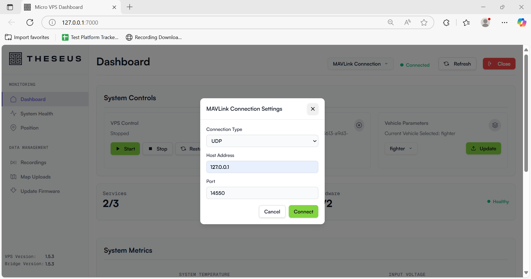The height and width of the screenshot is (279, 531).
Task: Open the Connection Type UDP dropdown
Action: point(262,141)
